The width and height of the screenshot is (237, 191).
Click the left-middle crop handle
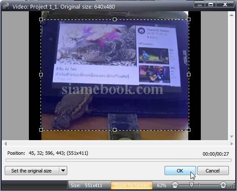pos(41,75)
